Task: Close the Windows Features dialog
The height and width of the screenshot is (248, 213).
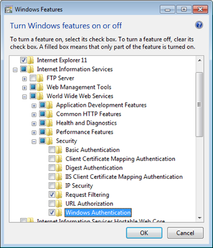Action: (x=200, y=10)
